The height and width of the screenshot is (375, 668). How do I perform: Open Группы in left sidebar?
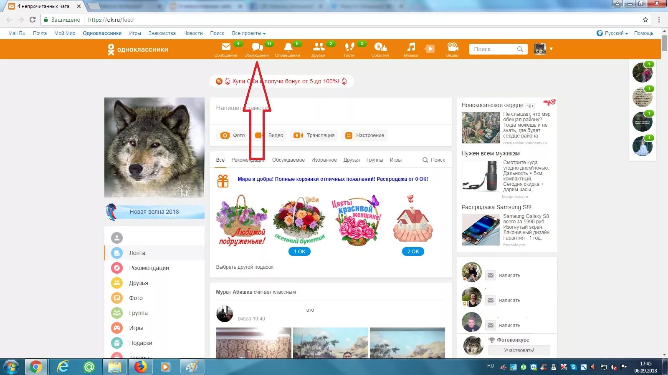(154, 313)
